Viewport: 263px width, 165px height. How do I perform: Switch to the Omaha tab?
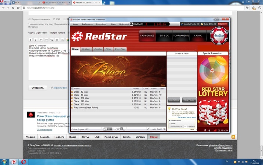tap(98, 49)
